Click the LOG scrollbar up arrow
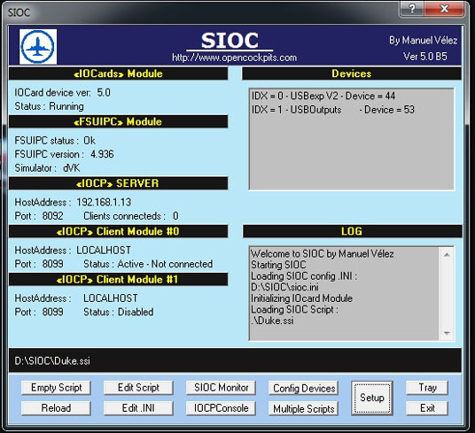 tap(447, 254)
